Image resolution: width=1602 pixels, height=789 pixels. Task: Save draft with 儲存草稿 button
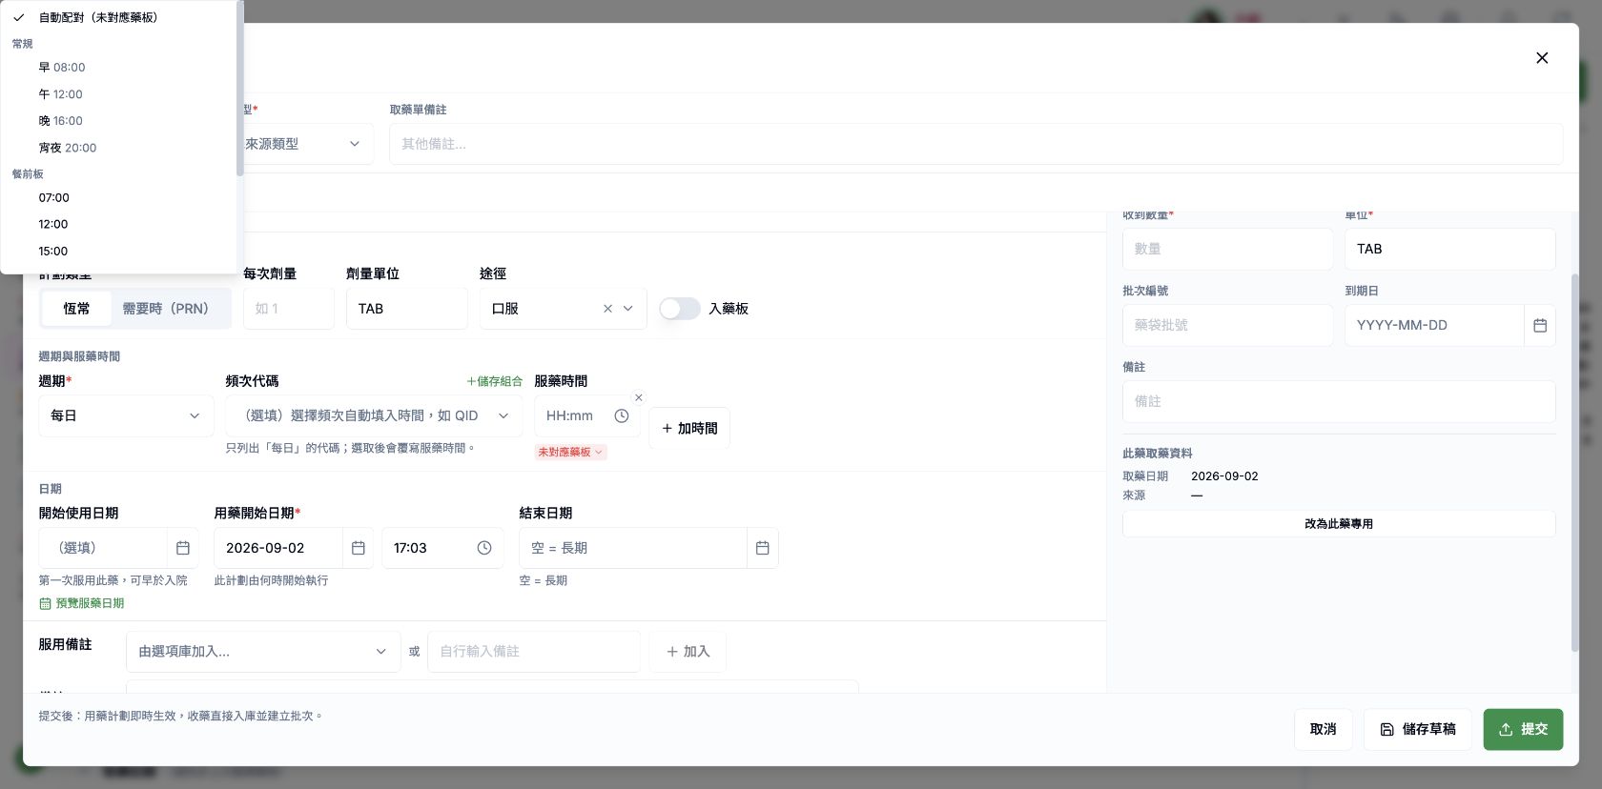coord(1417,730)
